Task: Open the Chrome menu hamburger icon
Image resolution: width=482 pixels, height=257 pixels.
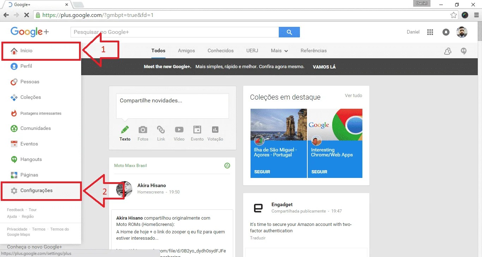Action: [476, 15]
